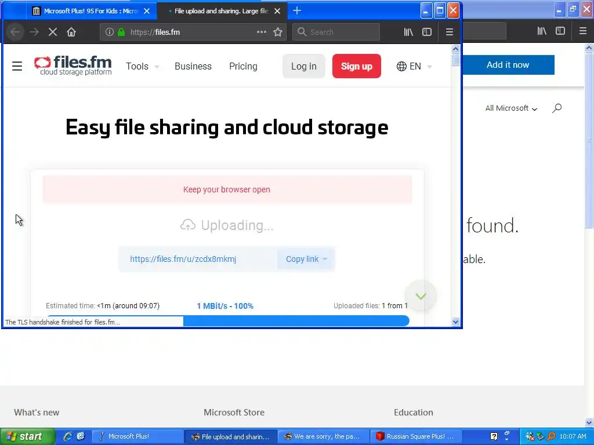Open the EN language selector
594x445 pixels.
(414, 66)
